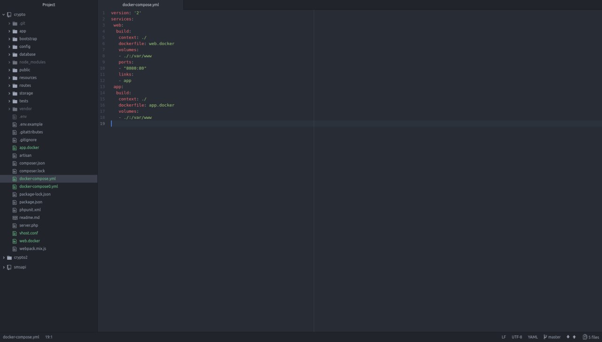Click the master branch icon in status bar

(545, 337)
